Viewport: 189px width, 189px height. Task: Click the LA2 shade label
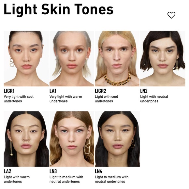point(7,171)
